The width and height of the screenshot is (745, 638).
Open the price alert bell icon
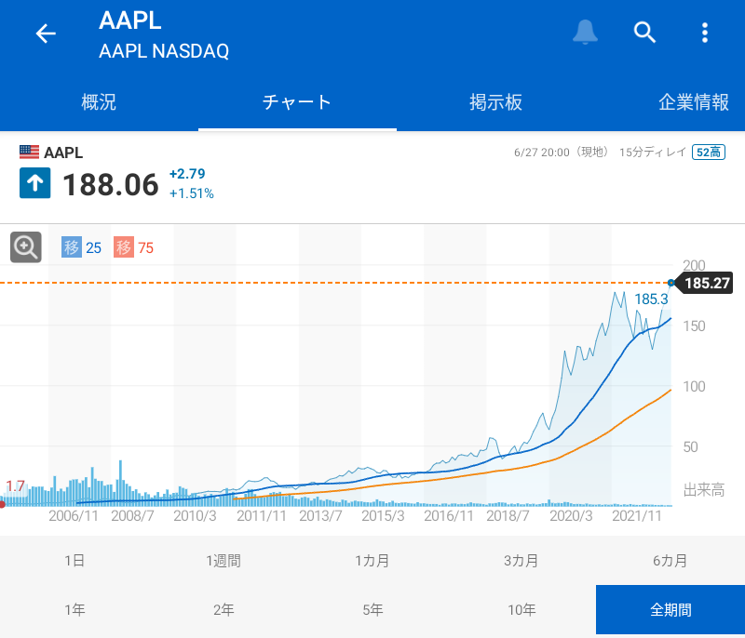(x=585, y=33)
